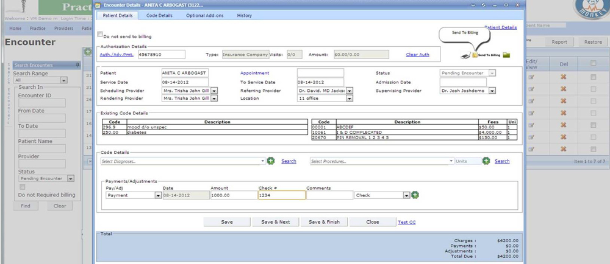Click the Save button
The width and height of the screenshot is (610, 264).
point(227,222)
